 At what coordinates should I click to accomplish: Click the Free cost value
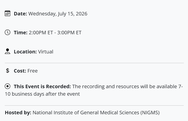[x=33, y=71]
